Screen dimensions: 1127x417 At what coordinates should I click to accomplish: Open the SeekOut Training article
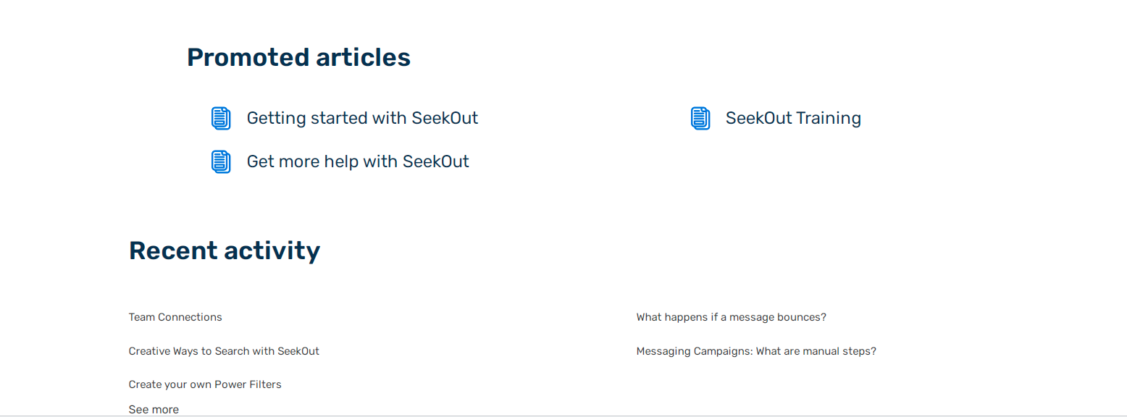793,118
